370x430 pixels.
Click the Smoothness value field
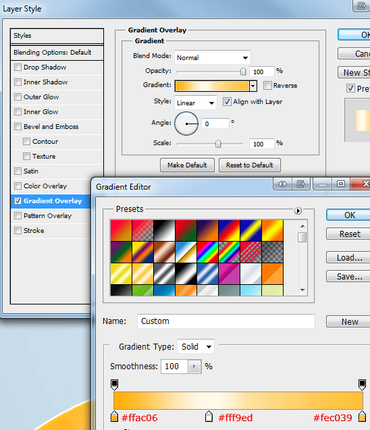(x=174, y=367)
